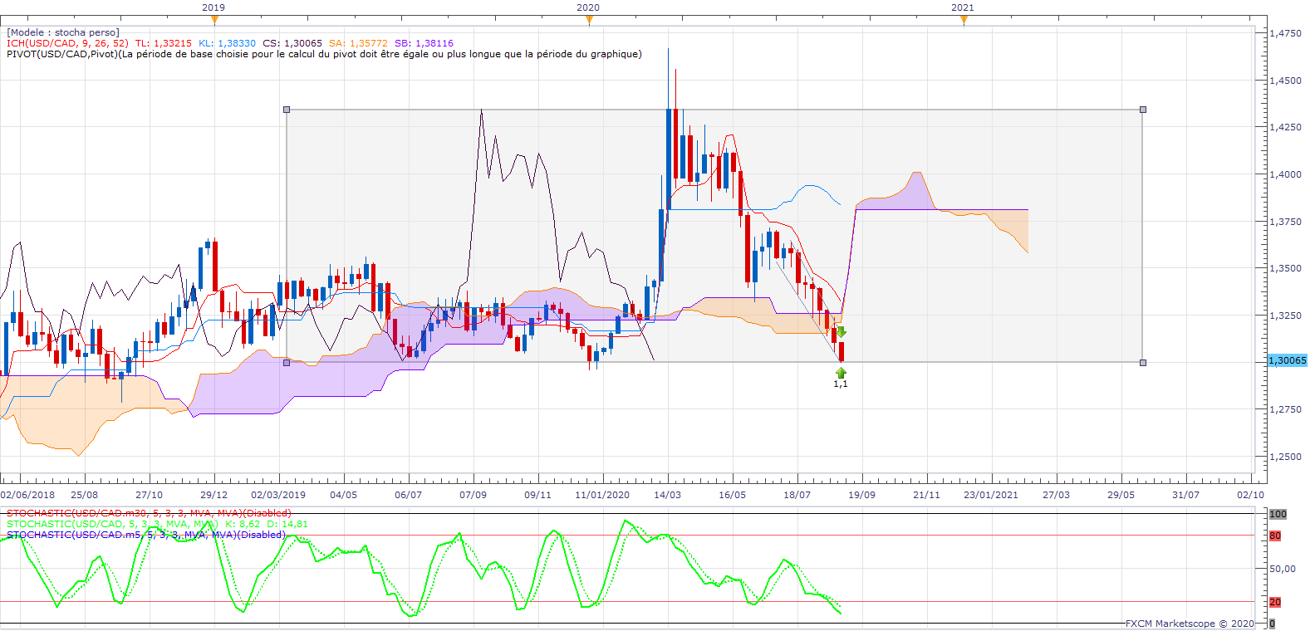Click the 06/07 date on the time axis

tap(408, 495)
